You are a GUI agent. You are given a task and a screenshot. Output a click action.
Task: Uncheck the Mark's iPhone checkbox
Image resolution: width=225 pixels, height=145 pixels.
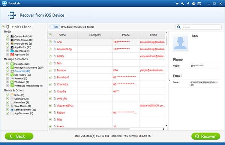3,27
